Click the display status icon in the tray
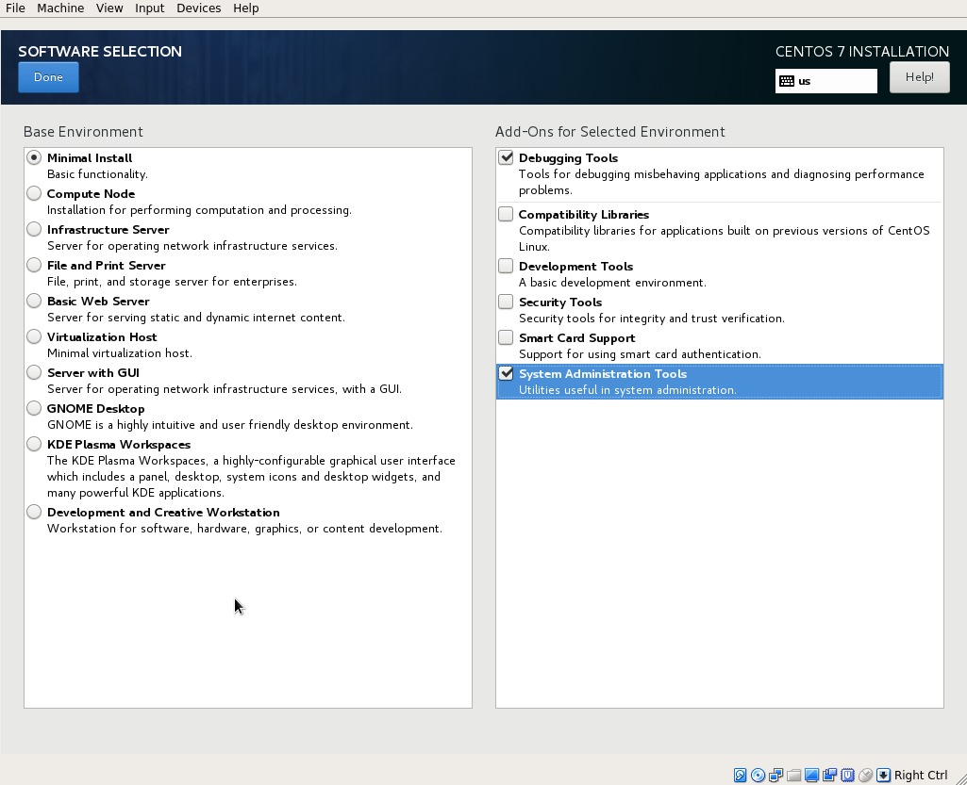 811,775
